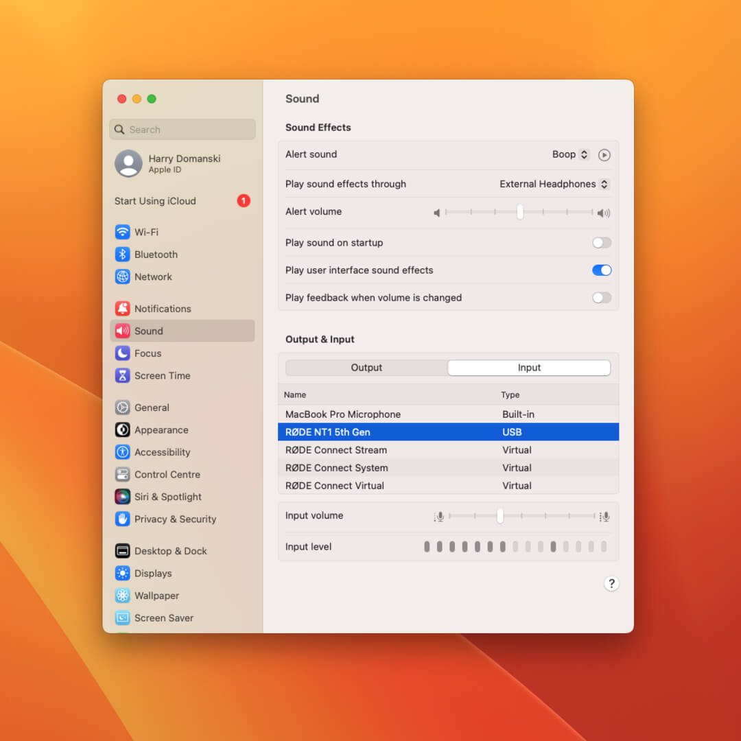Click the Privacy & Security hand icon
The image size is (741, 741).
click(x=122, y=519)
